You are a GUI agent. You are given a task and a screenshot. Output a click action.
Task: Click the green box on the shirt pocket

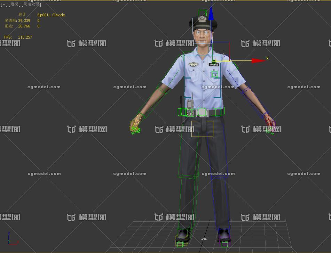214,74
